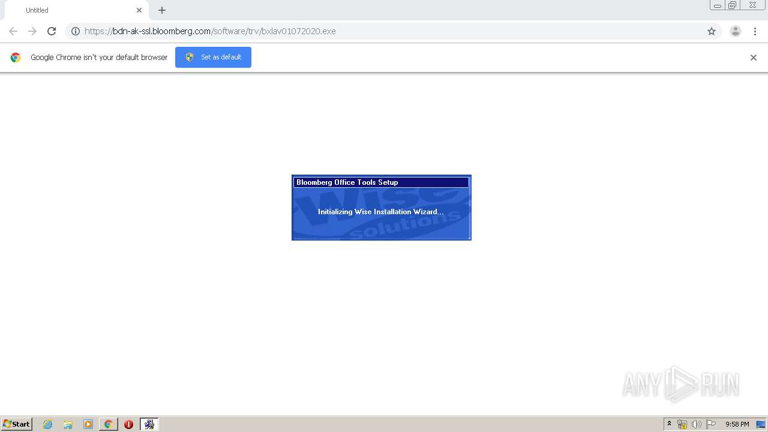Minimize the Chrome window
Image resolution: width=768 pixels, height=432 pixels.
pyautogui.click(x=718, y=5)
